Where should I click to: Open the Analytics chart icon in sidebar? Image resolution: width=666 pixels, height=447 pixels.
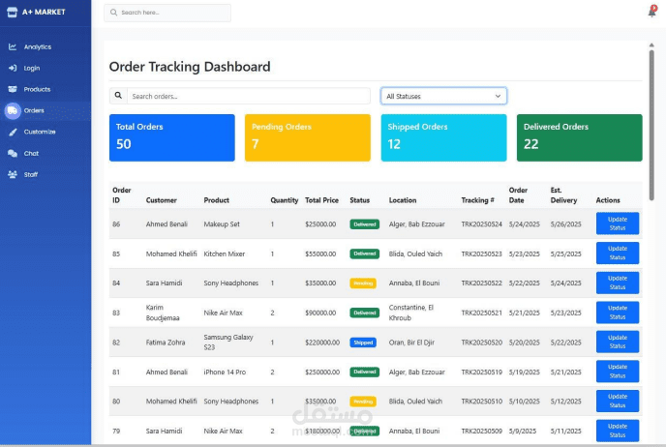point(13,46)
